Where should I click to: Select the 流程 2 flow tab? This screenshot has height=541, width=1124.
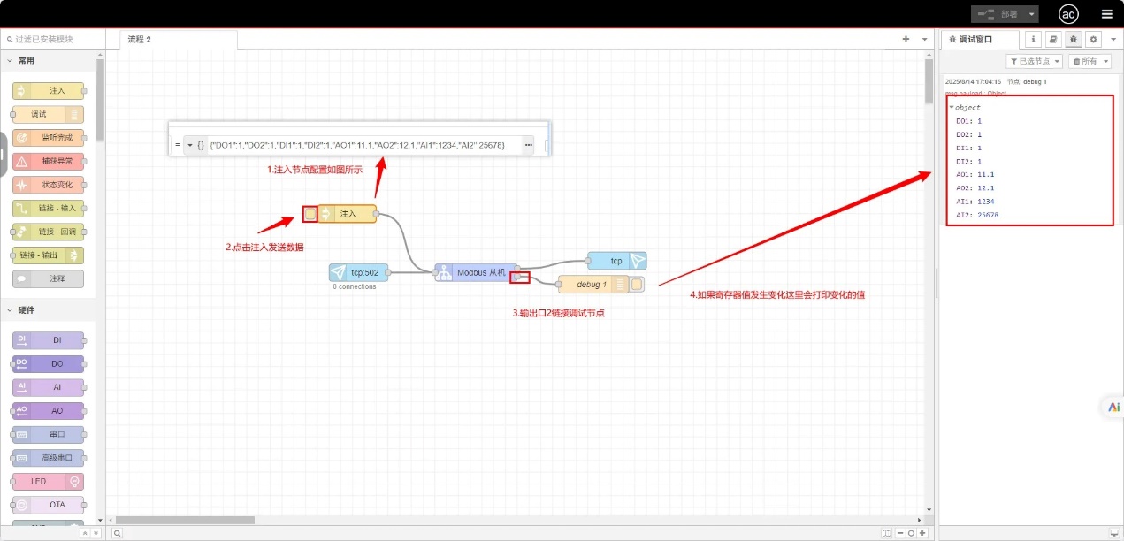point(140,40)
